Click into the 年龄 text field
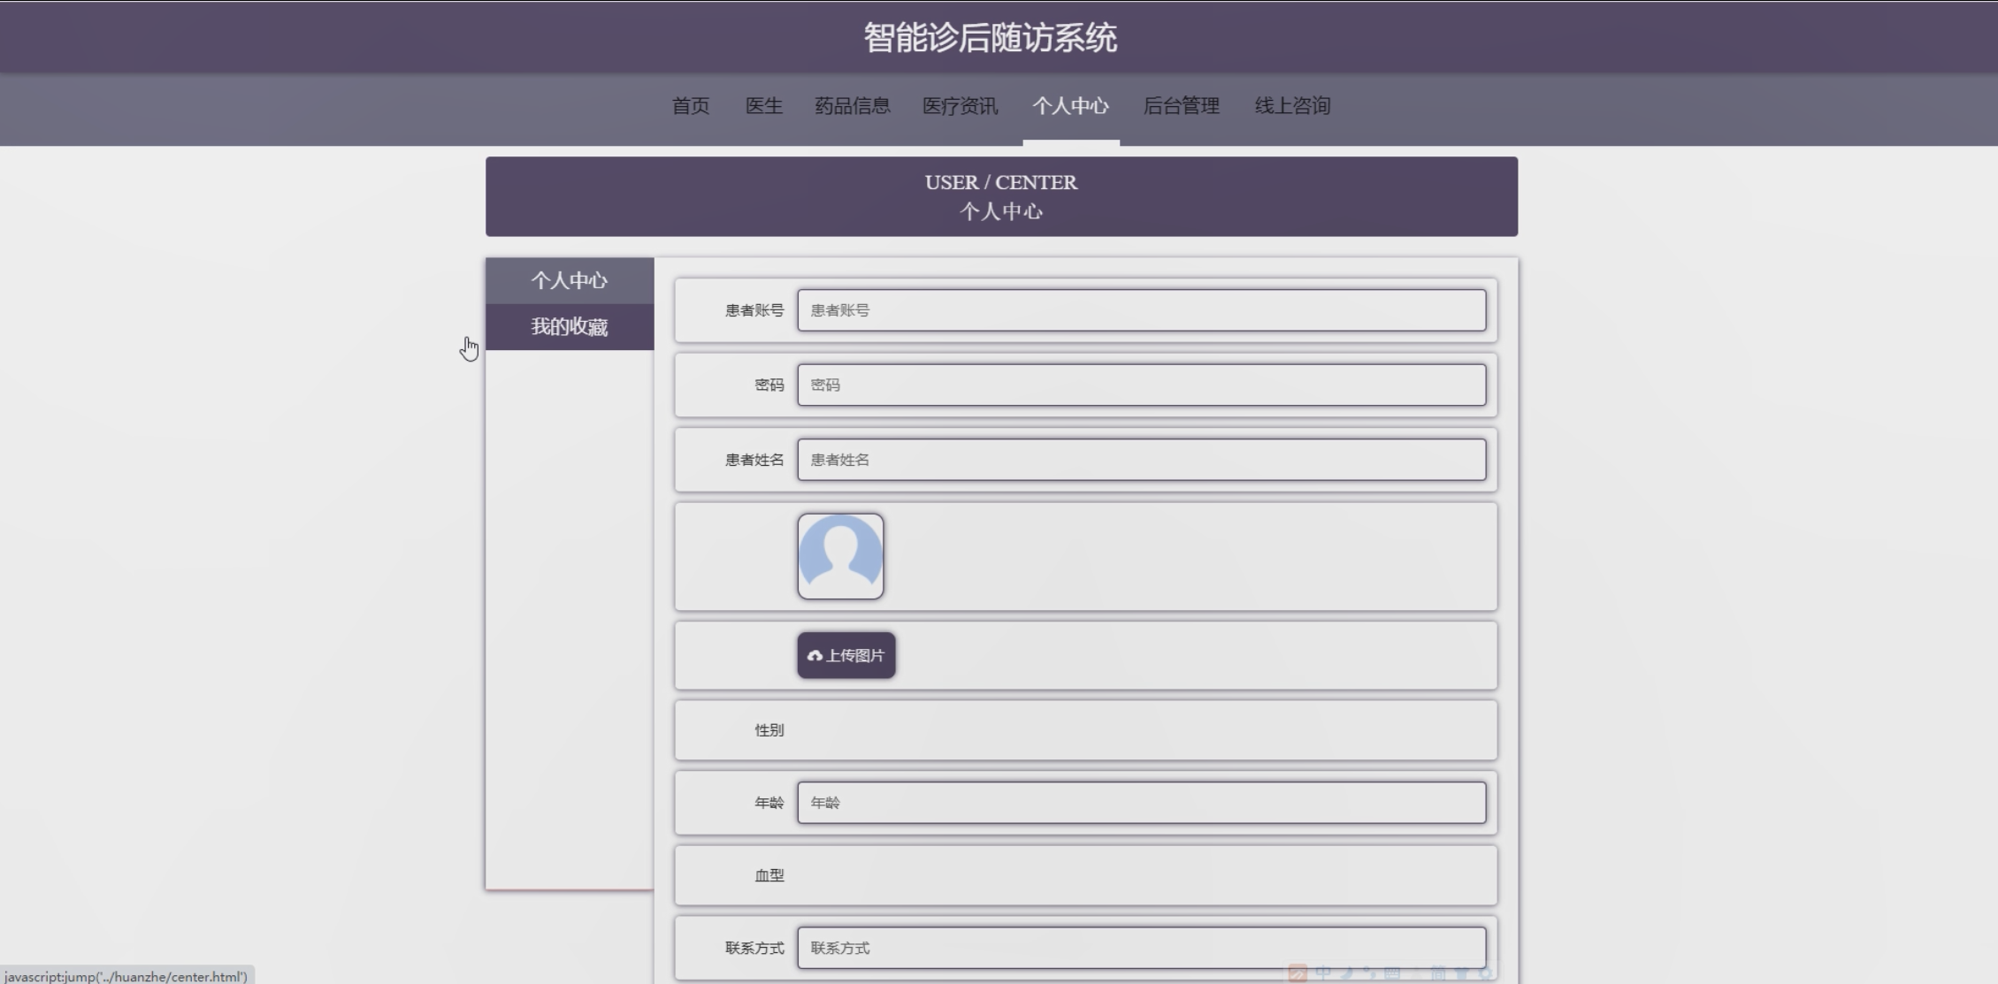Screen dimensions: 1998x984 pos(1141,803)
